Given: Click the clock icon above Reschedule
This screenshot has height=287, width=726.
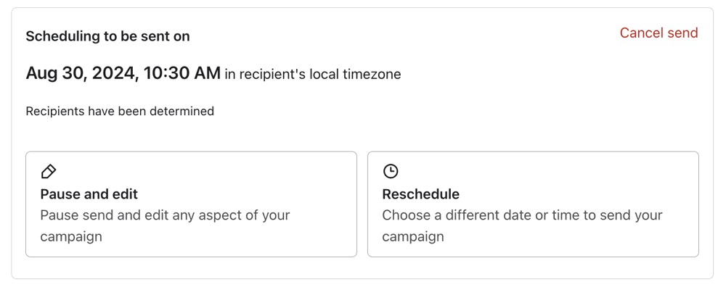Looking at the screenshot, I should point(391,172).
